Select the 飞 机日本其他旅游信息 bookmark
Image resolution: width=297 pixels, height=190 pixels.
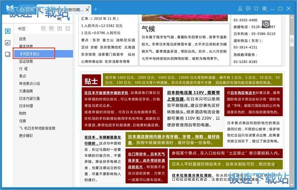(x=37, y=128)
